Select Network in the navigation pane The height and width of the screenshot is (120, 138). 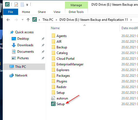(21, 75)
